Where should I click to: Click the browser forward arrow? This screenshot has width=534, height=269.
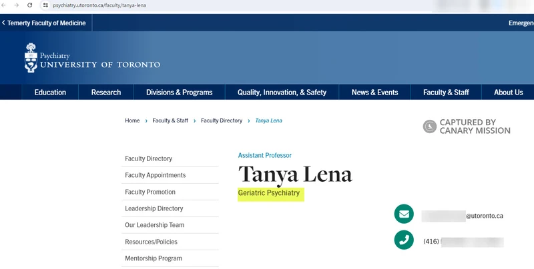click(16, 5)
